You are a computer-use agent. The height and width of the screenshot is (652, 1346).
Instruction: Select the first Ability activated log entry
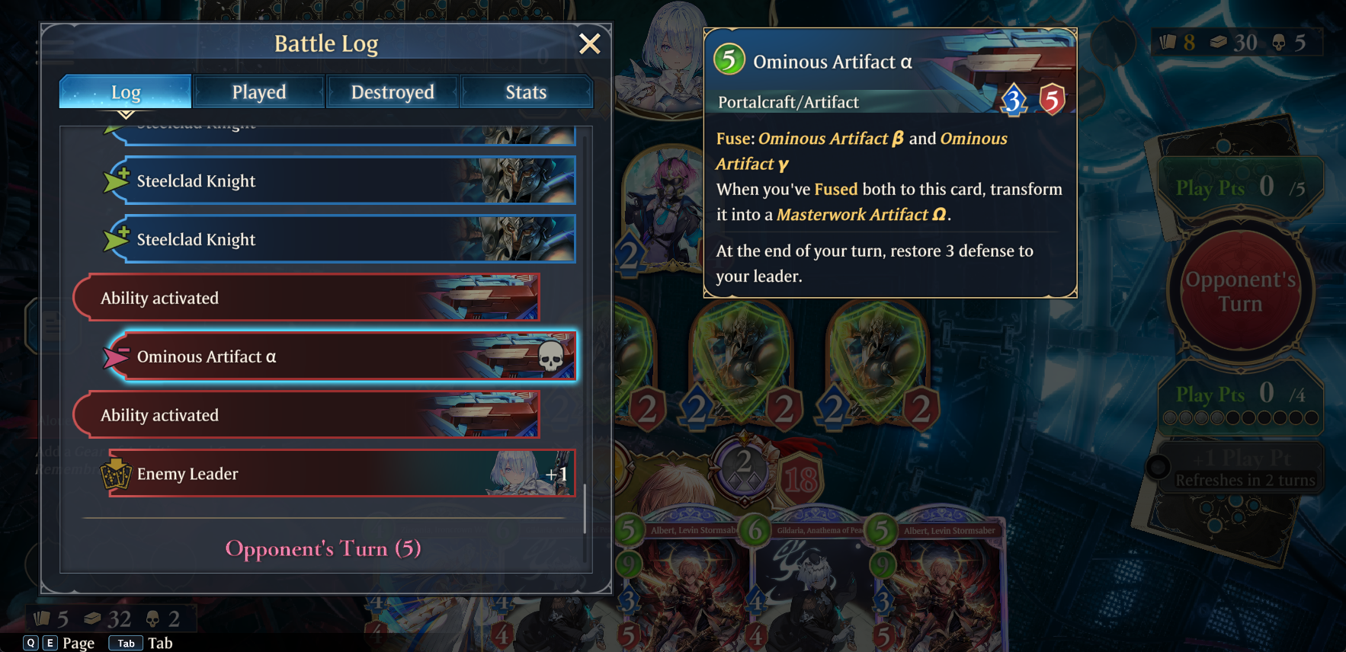pos(306,298)
